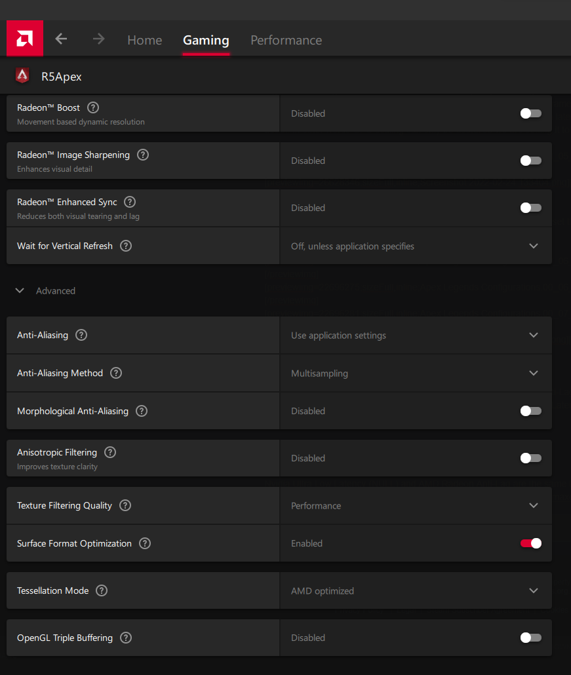This screenshot has width=571, height=675.
Task: Click the forward navigation arrow
Action: coord(99,39)
